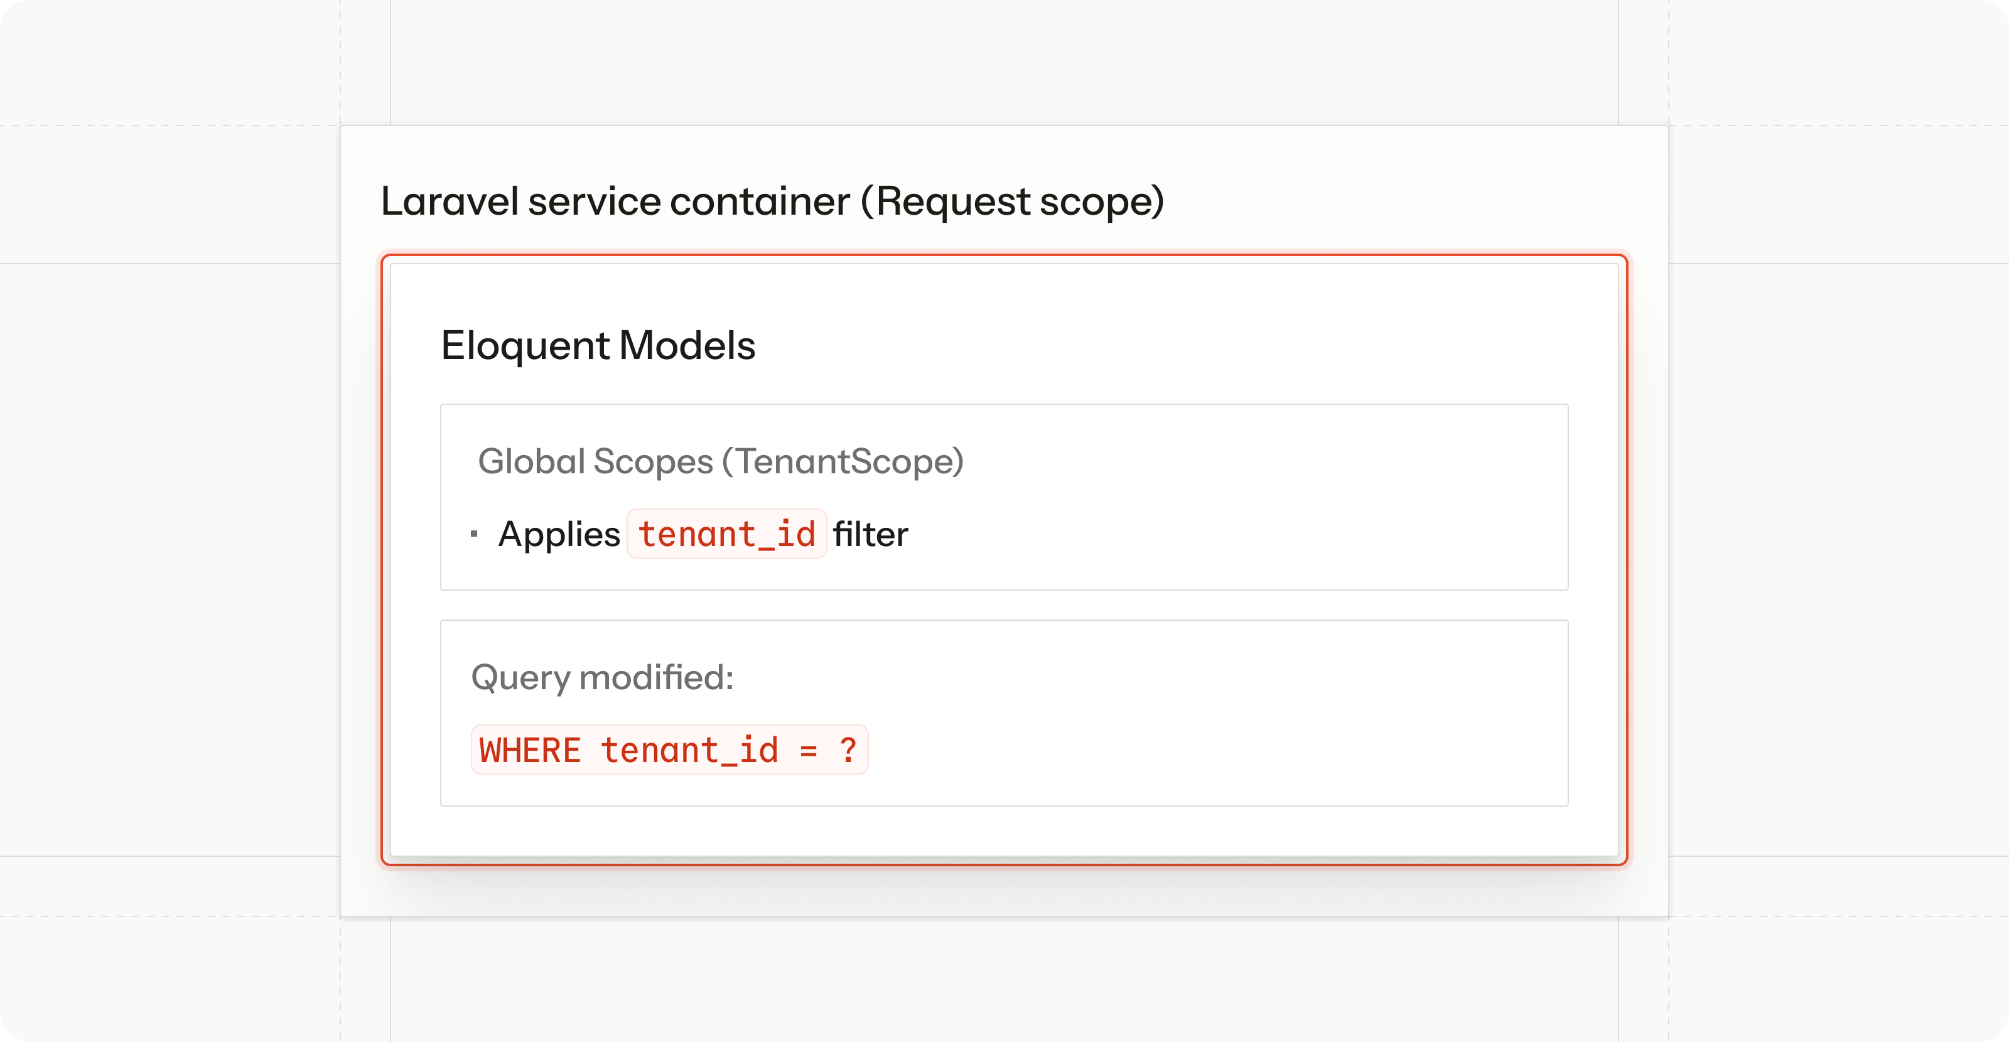The image size is (2009, 1042).
Task: Click the (TenantScope) text
Action: (843, 461)
